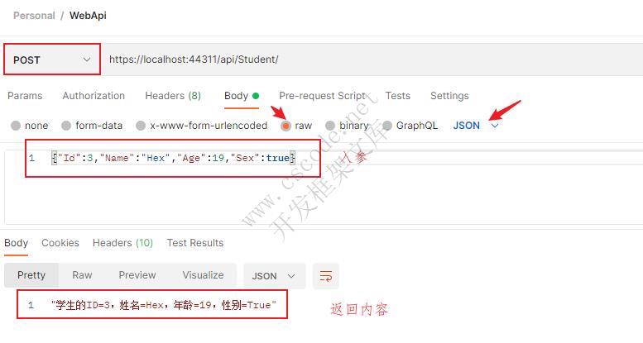Switch to the Raw response view
The image size is (643, 343).
pyautogui.click(x=82, y=275)
